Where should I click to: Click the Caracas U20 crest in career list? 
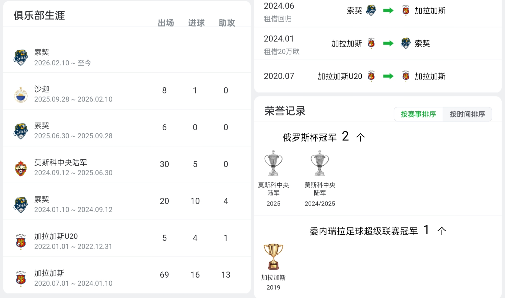point(21,242)
